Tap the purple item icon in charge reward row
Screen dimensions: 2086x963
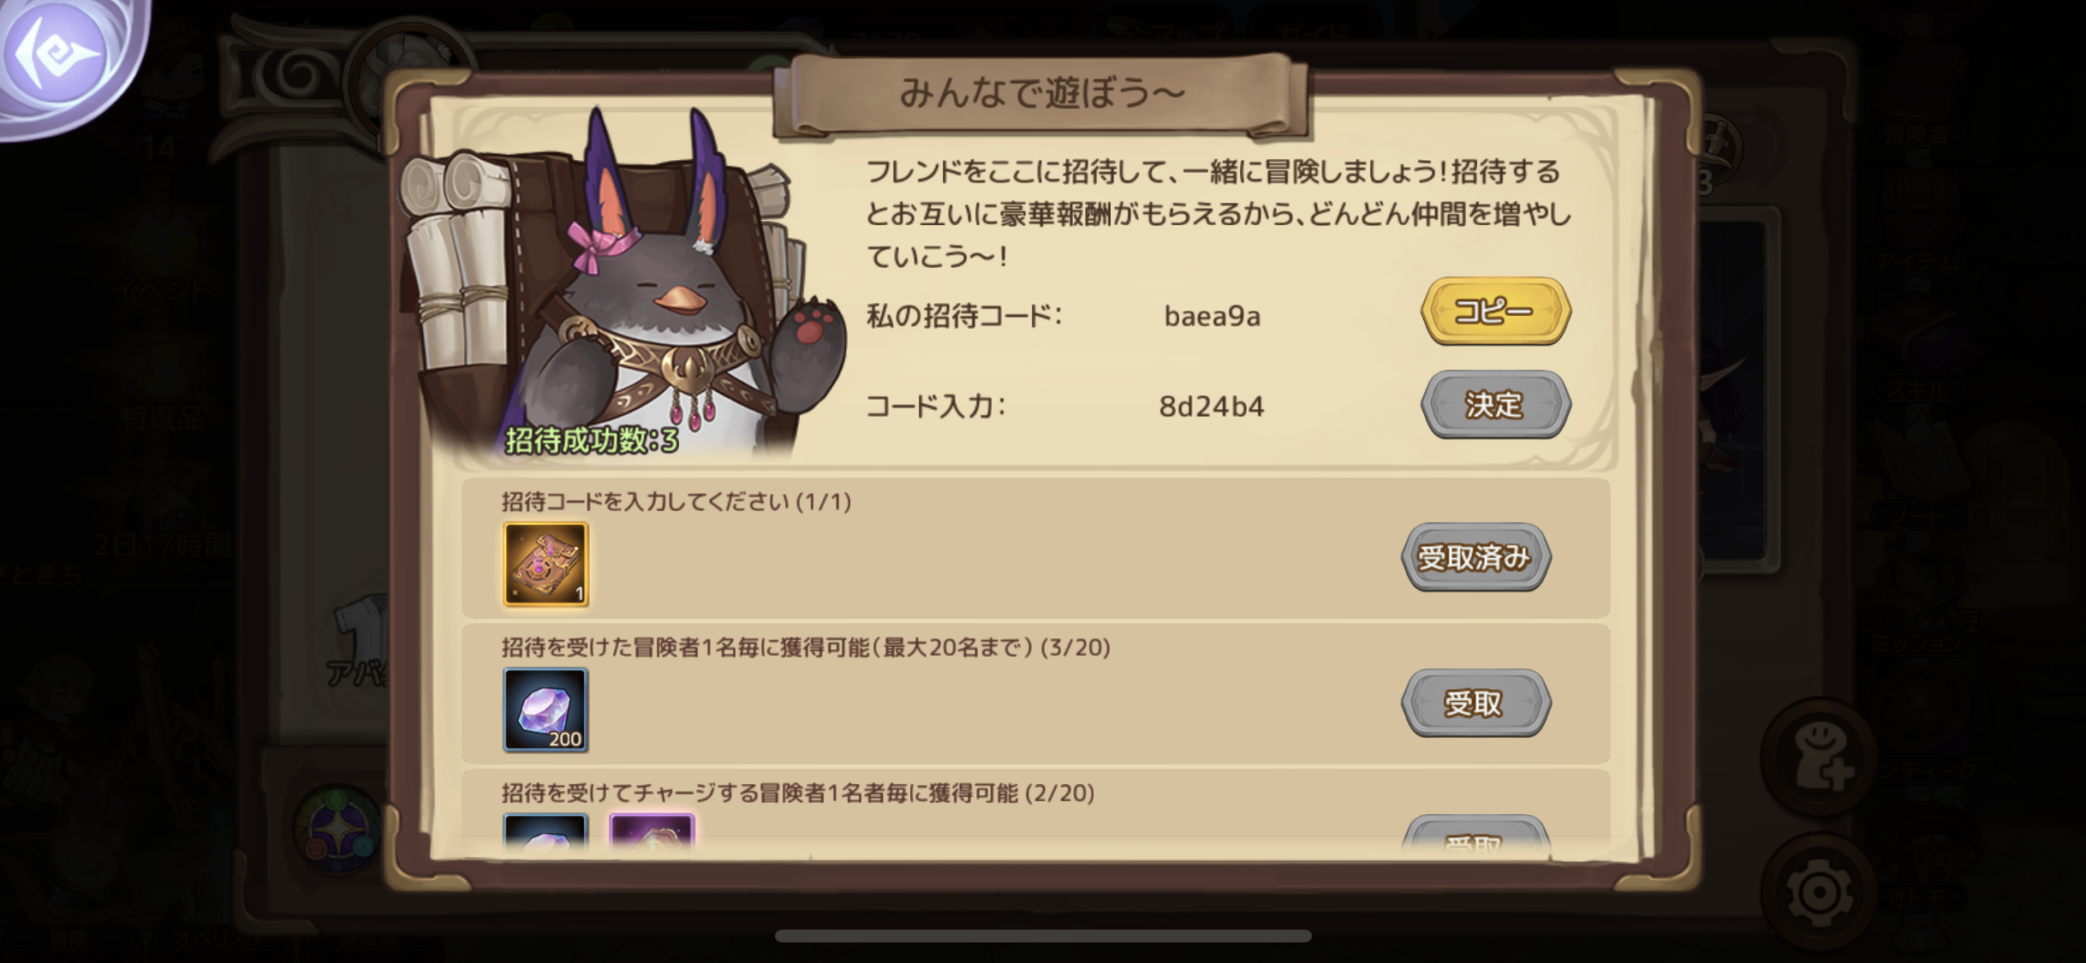[x=652, y=835]
